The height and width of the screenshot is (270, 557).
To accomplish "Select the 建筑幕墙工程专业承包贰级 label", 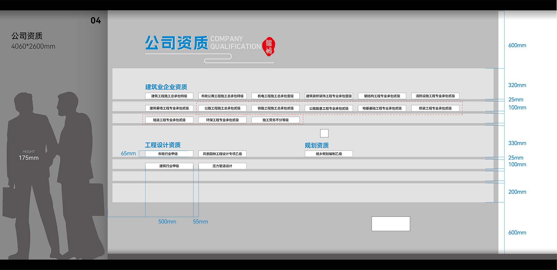I will pos(169,108).
